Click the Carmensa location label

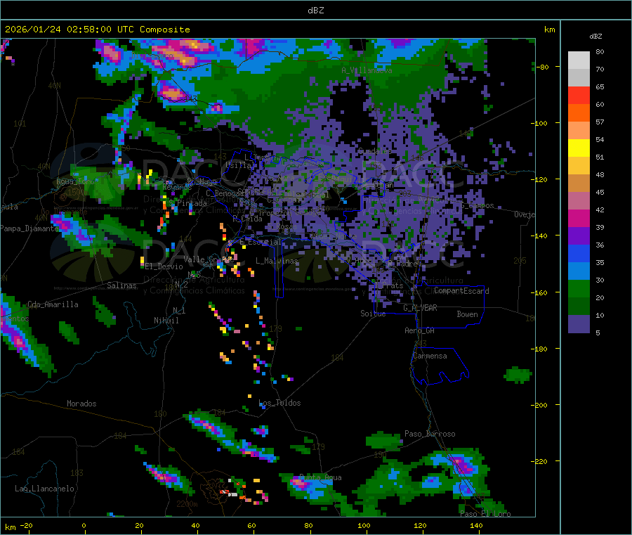pyautogui.click(x=430, y=356)
